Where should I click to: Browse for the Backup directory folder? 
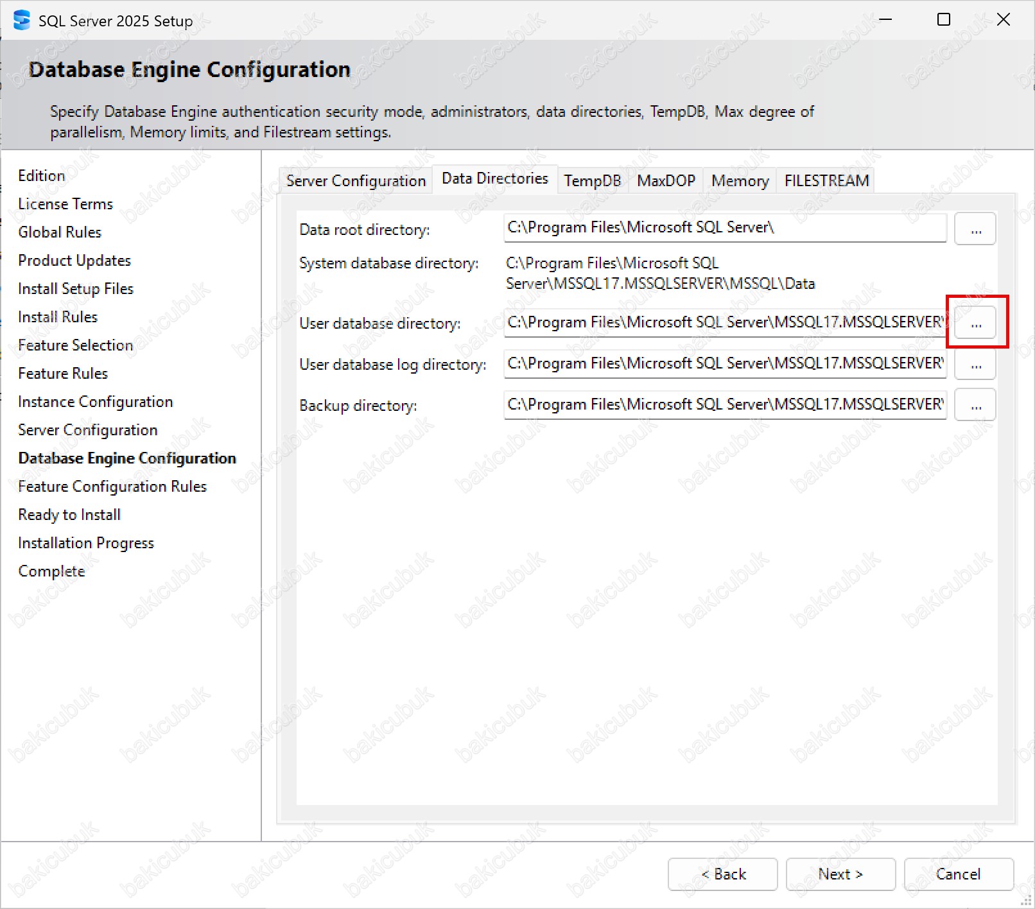[x=975, y=405]
